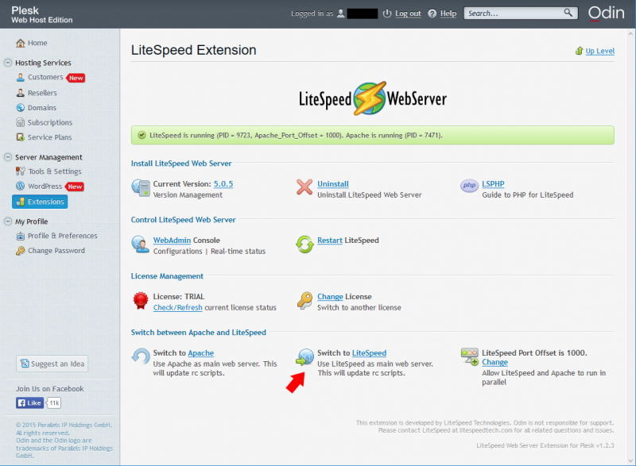Click the Suggest an Idea button
This screenshot has height=466, width=636.
52,364
